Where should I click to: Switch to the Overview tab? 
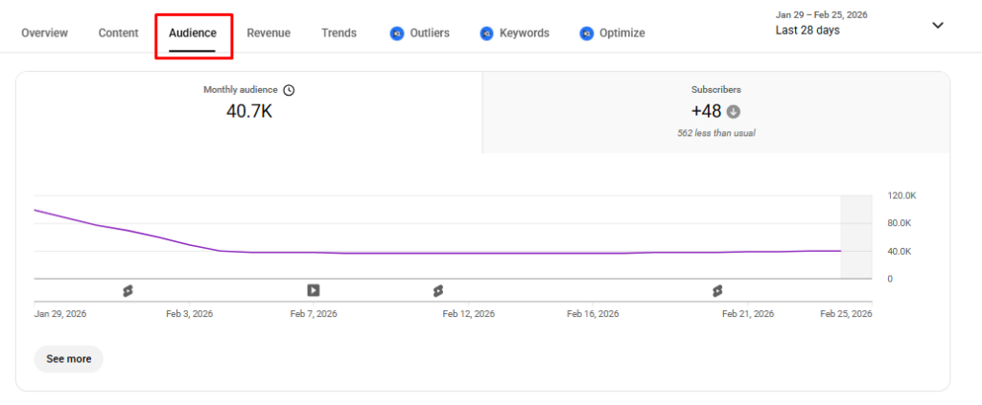(44, 34)
